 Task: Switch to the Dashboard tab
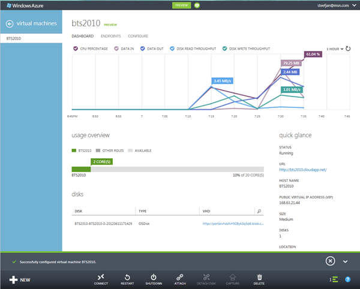(83, 36)
